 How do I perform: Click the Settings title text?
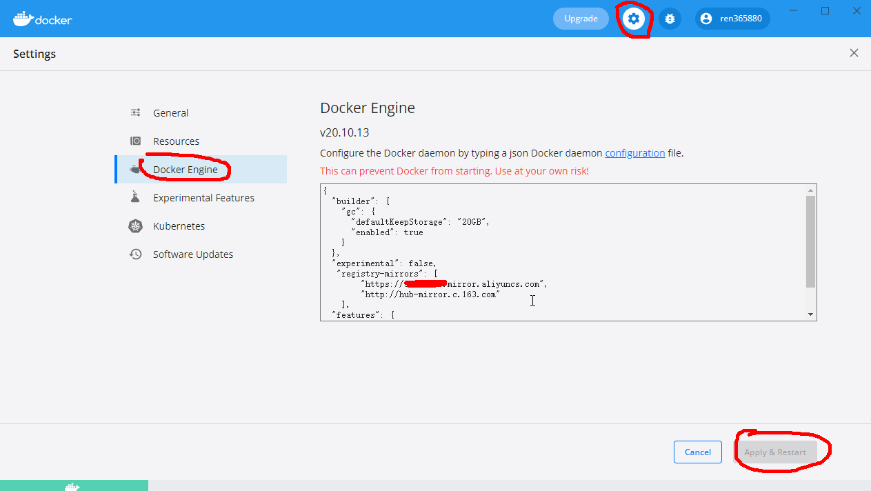34,54
